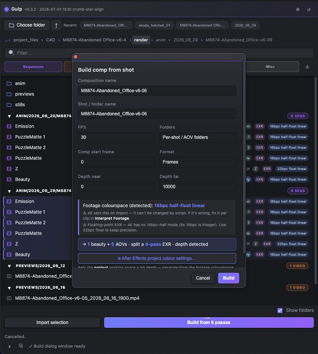This screenshot has height=354, width=318.
Task: Click the Gulp purple logo dot
Action: click(6, 9)
